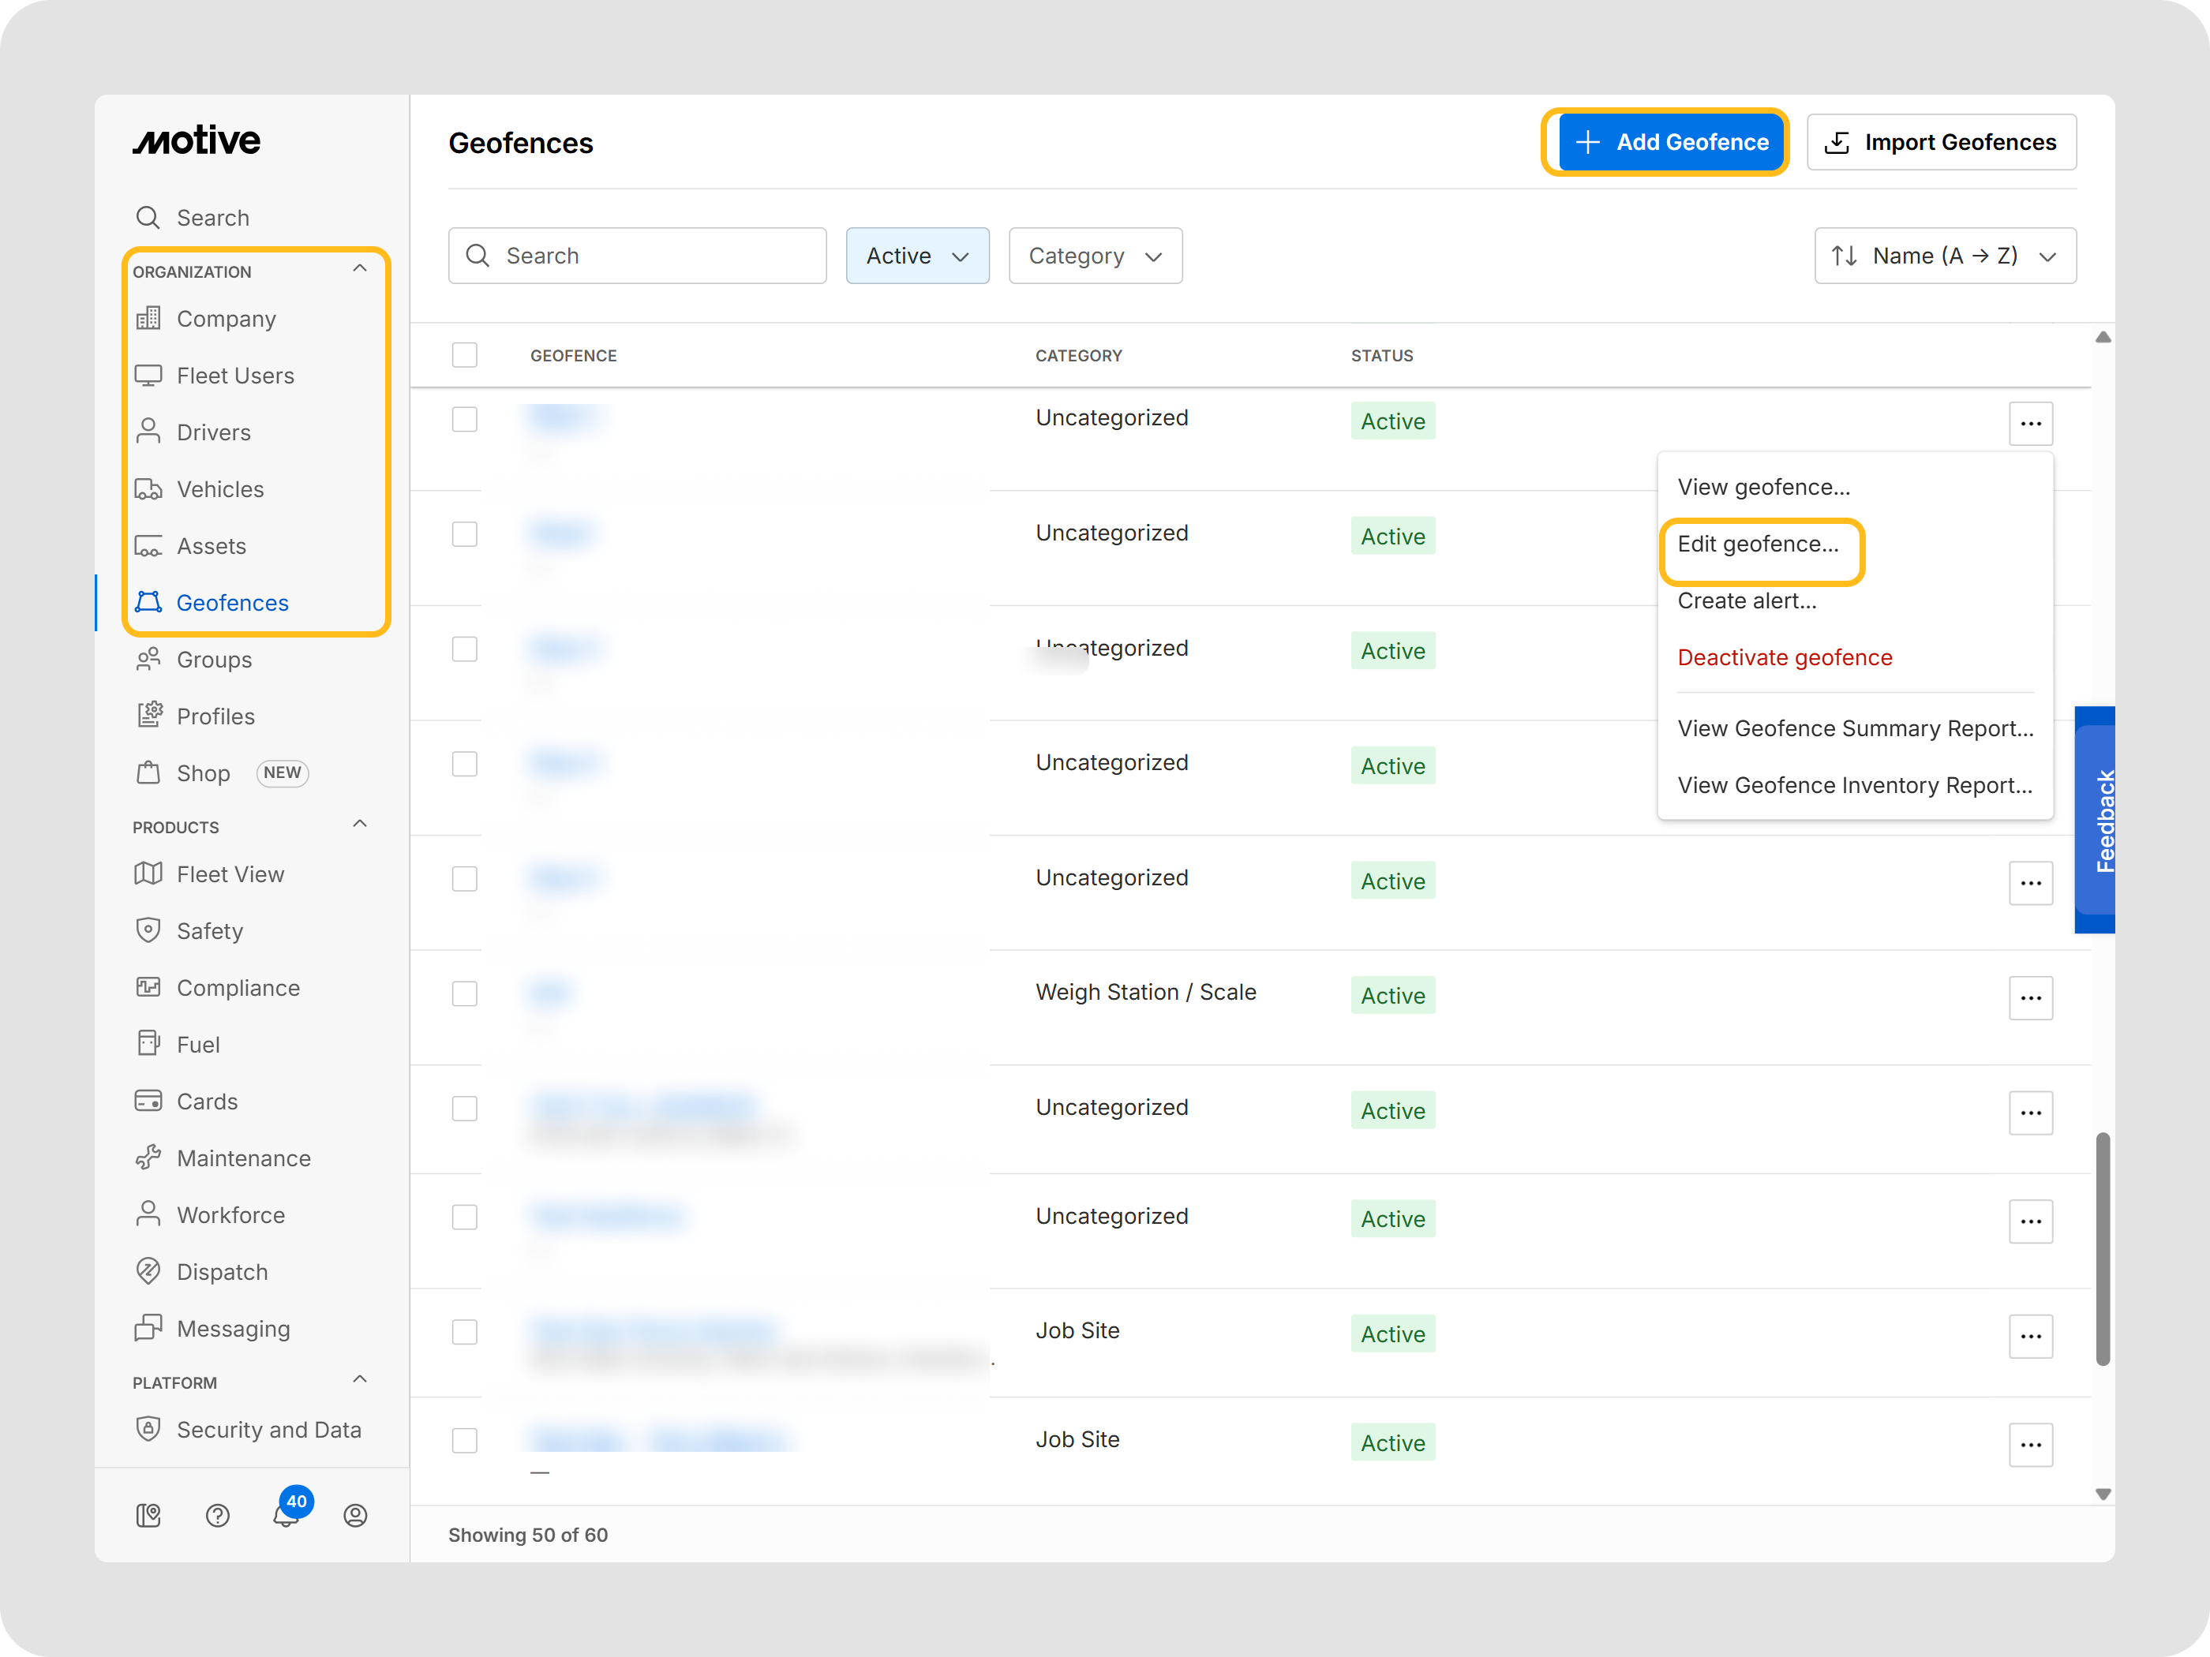Image resolution: width=2210 pixels, height=1657 pixels.
Task: Open the Vehicles sidebar item
Action: [219, 489]
